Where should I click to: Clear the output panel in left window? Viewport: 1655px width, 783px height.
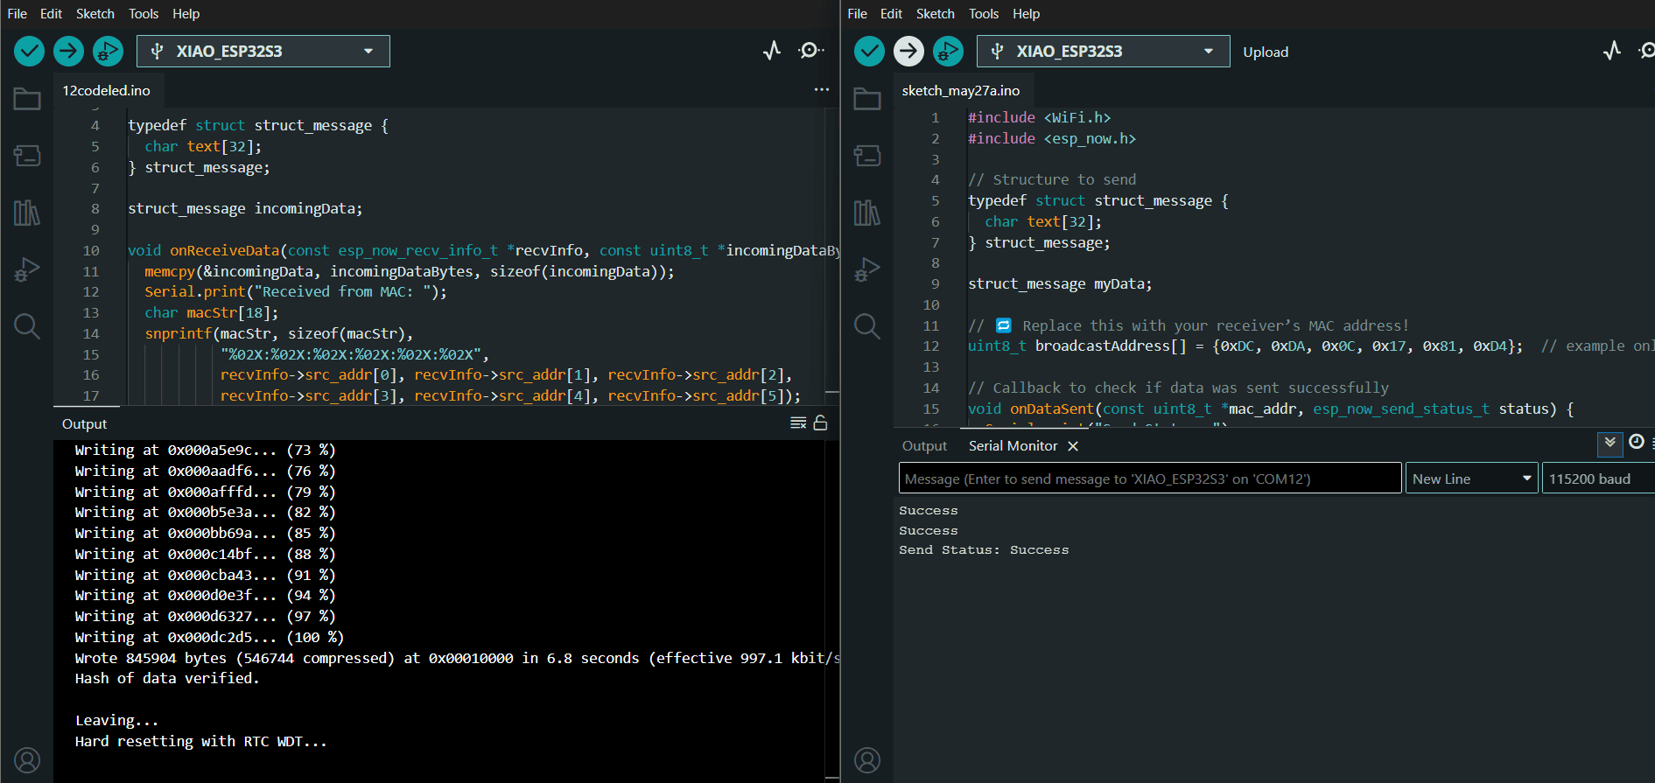click(798, 423)
